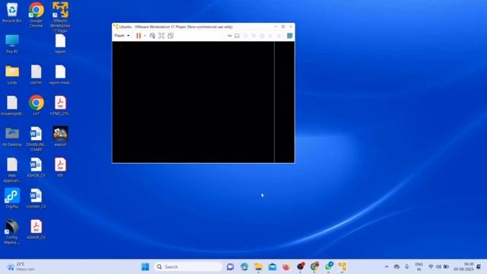The height and width of the screenshot is (274, 487).
Task: Switch VMware Player to Unity mode
Action: point(170,36)
